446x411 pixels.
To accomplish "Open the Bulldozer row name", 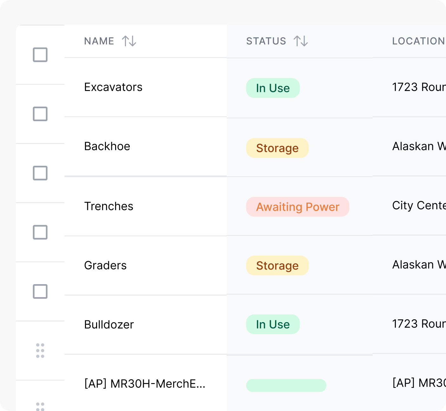I will (x=109, y=324).
